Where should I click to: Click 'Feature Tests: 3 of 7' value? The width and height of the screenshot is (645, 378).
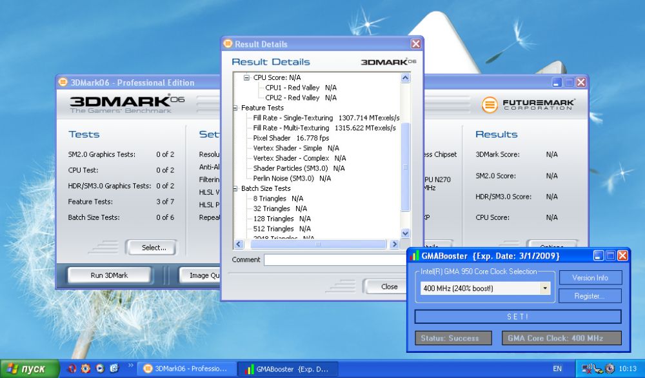165,201
